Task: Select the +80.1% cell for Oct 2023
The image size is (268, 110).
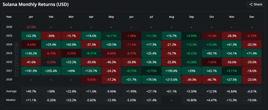Action: click(211, 53)
